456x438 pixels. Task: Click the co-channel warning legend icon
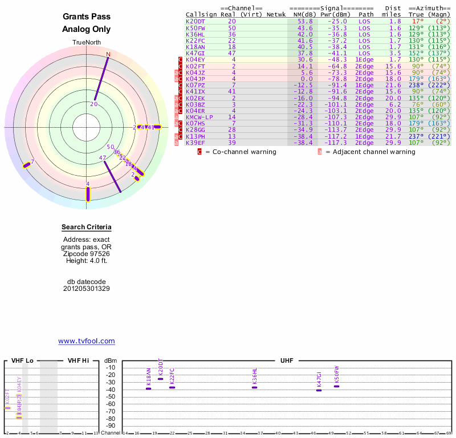[x=199, y=152]
